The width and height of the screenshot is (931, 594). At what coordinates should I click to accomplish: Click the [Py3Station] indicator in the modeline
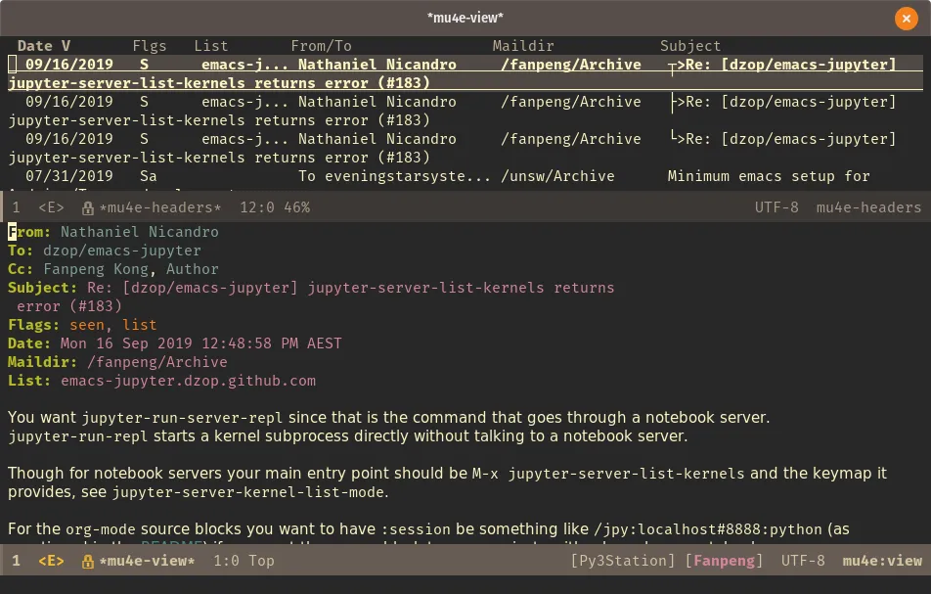[x=623, y=561]
